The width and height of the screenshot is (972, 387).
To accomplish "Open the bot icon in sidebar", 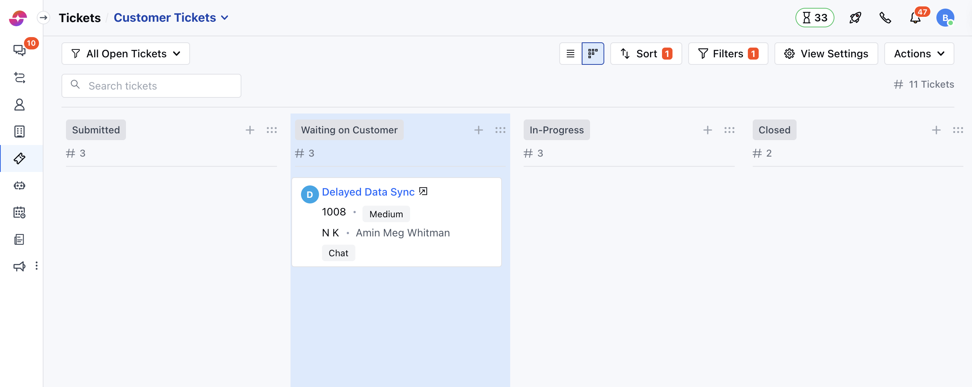I will coord(19,185).
